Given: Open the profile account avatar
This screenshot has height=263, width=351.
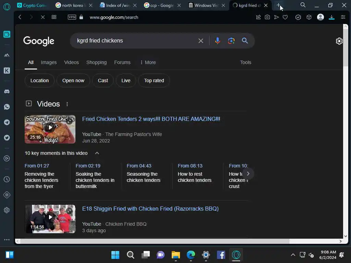Looking at the screenshot, I should pyautogui.click(x=320, y=17).
